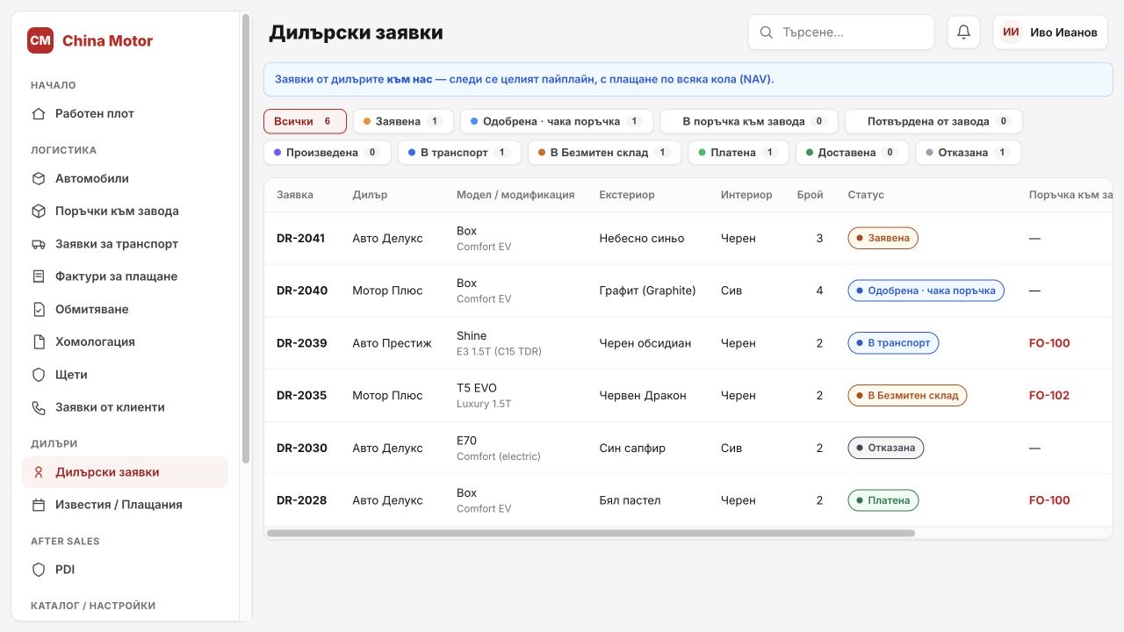Click the box icon beside Поръчки към завода
The height and width of the screenshot is (632, 1124).
pyautogui.click(x=38, y=211)
